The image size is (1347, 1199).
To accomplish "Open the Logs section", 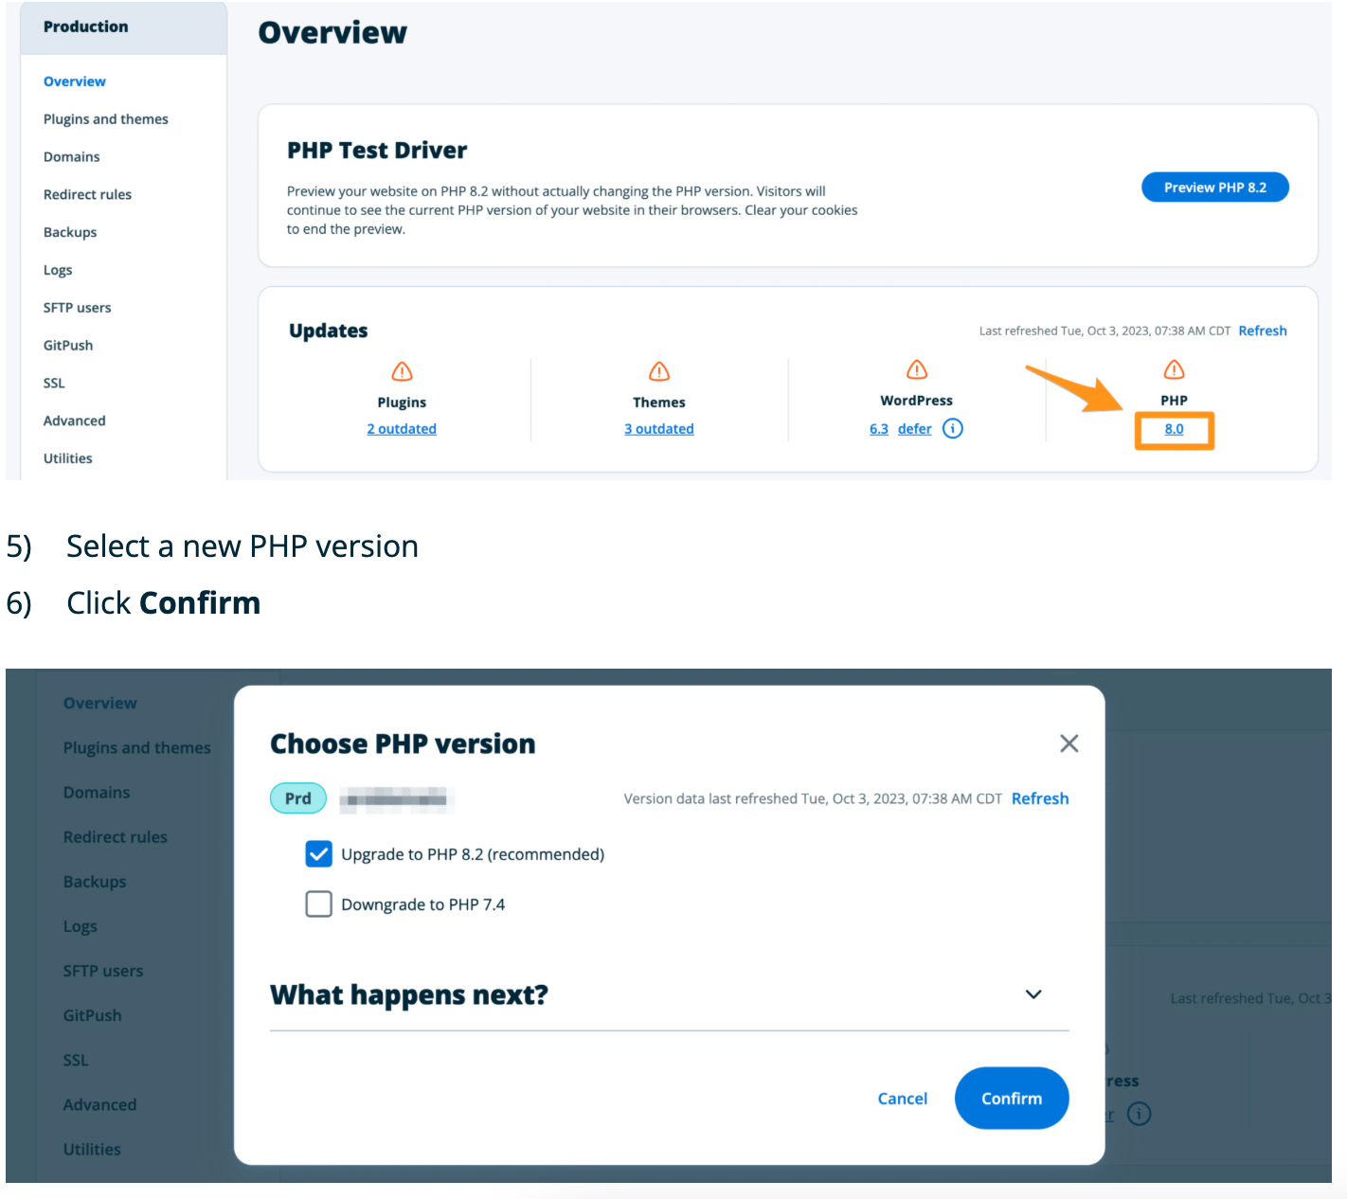I will tap(58, 270).
